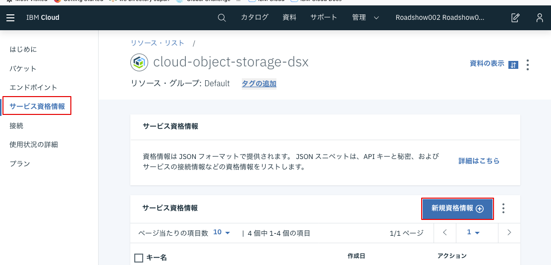
Task: Select 使用状況の詳細 in the sidebar
Action: tap(34, 145)
